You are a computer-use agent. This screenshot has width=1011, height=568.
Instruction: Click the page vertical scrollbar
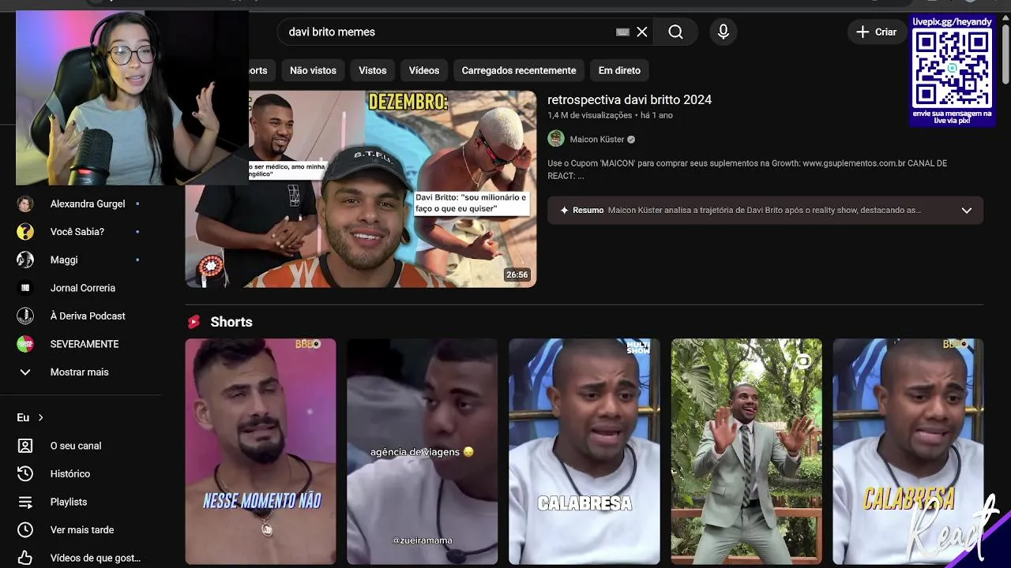click(1005, 55)
